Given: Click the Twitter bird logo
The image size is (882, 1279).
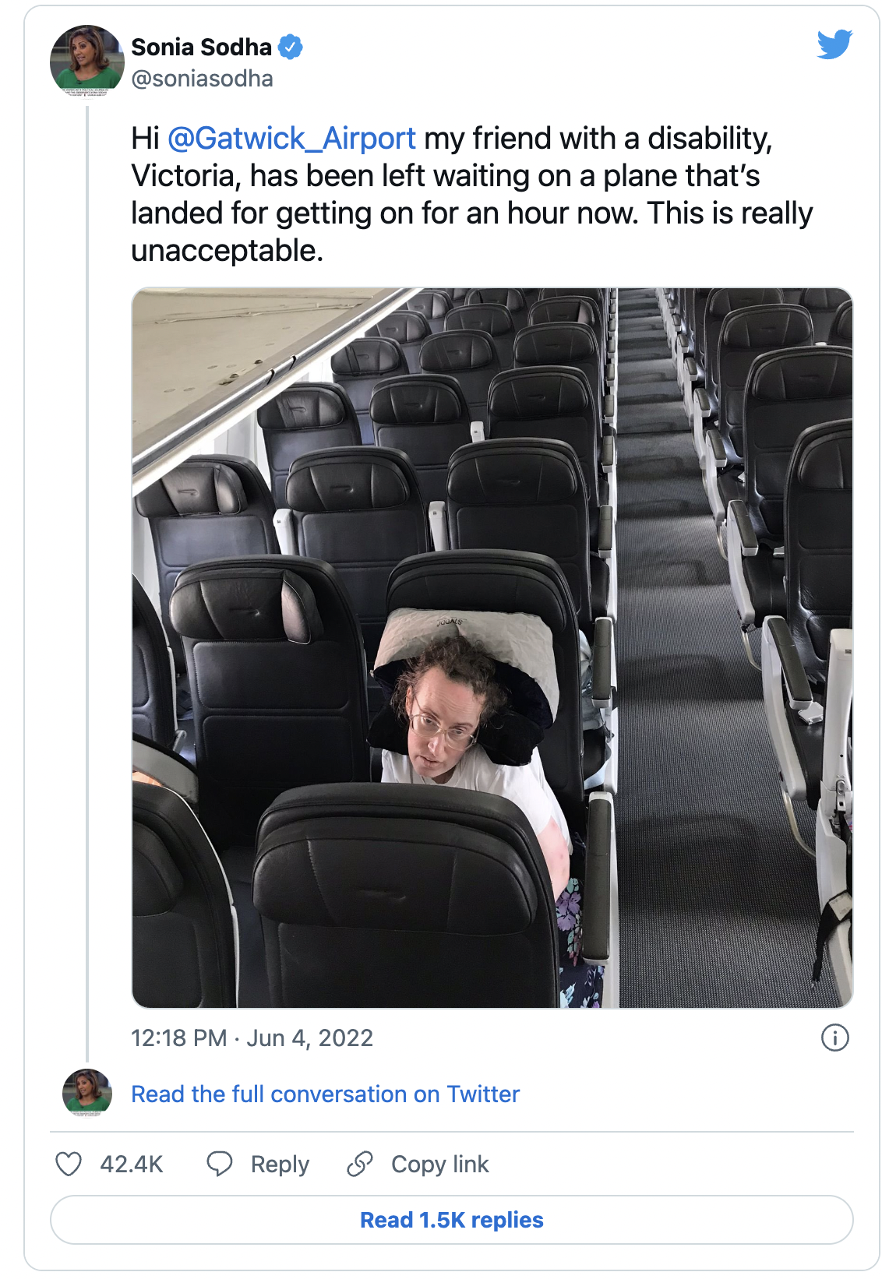Looking at the screenshot, I should 834,44.
